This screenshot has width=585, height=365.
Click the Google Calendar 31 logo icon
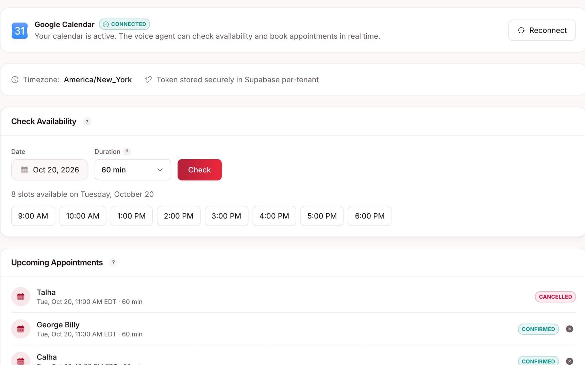coord(20,31)
